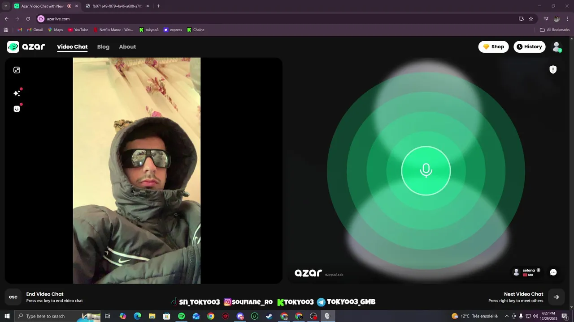Open the media controls icon in toolbar
Viewport: 574px width, 322px height.
click(546, 19)
